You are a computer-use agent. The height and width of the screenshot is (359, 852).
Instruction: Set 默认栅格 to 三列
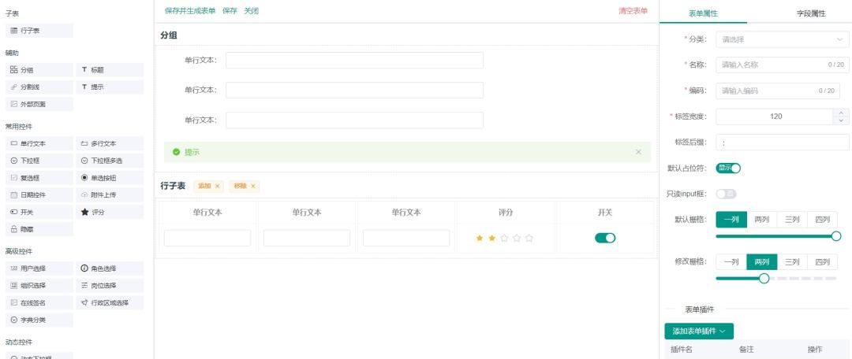792,220
